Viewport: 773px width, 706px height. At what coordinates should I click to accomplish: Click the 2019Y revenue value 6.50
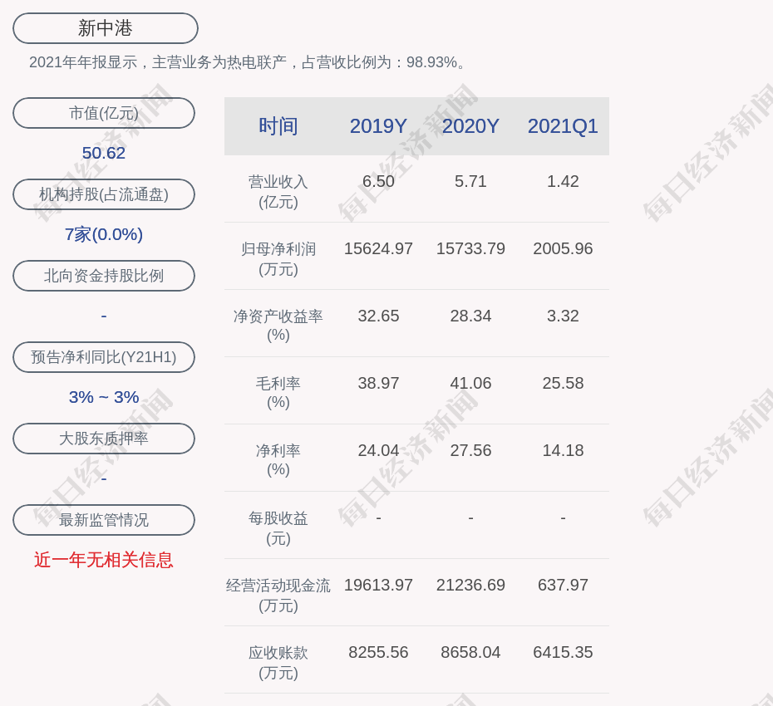(378, 181)
